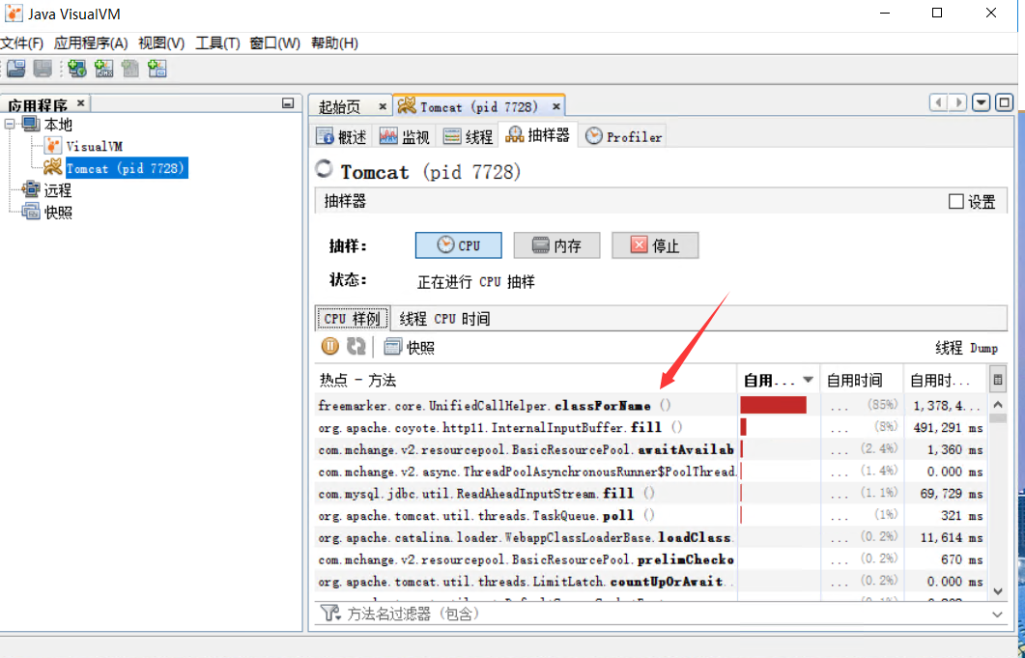Viewport: 1025px width, 658px height.
Task: Click the grayed-out Save toolbar icon
Action: pyautogui.click(x=43, y=68)
